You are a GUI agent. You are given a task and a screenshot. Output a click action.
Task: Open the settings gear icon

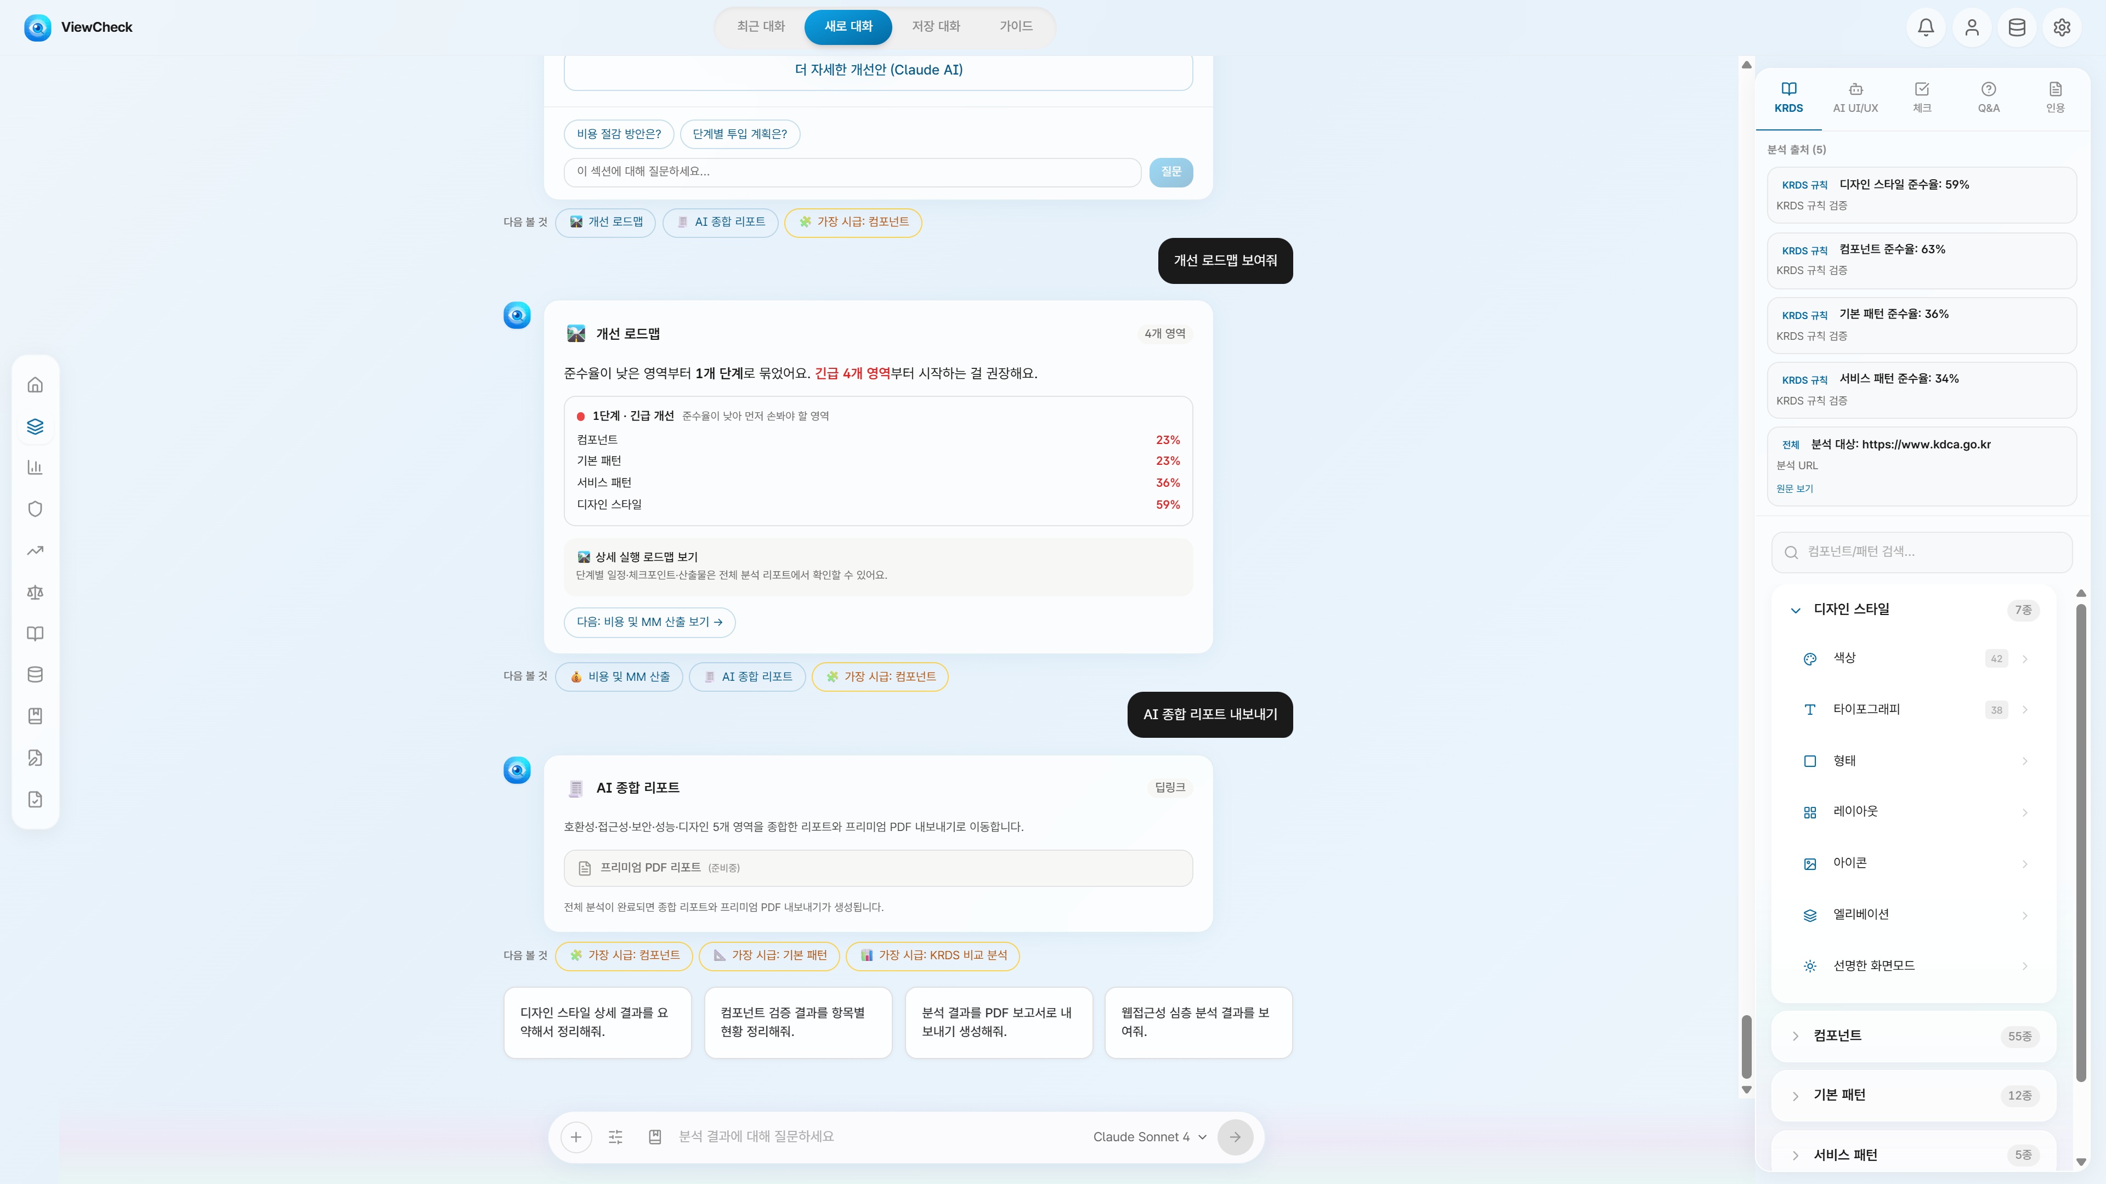tap(2061, 27)
